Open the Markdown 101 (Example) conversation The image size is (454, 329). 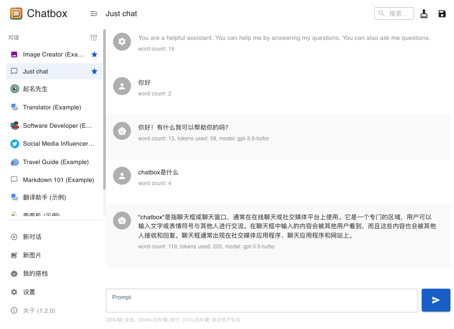pos(54,180)
